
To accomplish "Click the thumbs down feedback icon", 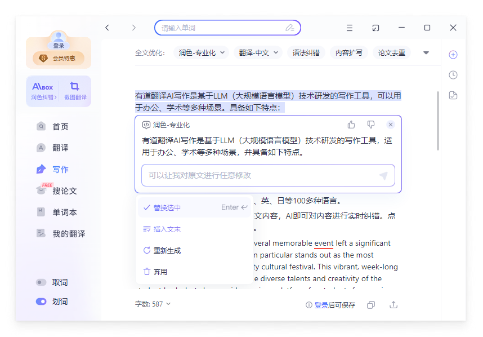I will tap(370, 125).
